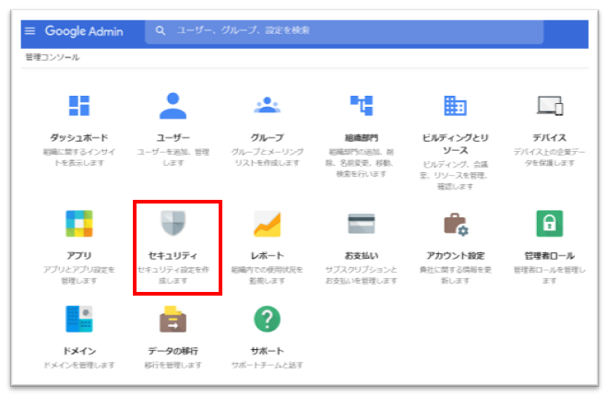The width and height of the screenshot is (607, 396).
Task: Click the セキュリティ設定を作成します description
Action: pos(173,274)
